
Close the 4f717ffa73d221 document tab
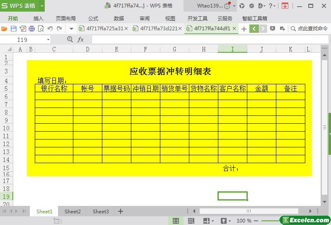[x=180, y=28]
